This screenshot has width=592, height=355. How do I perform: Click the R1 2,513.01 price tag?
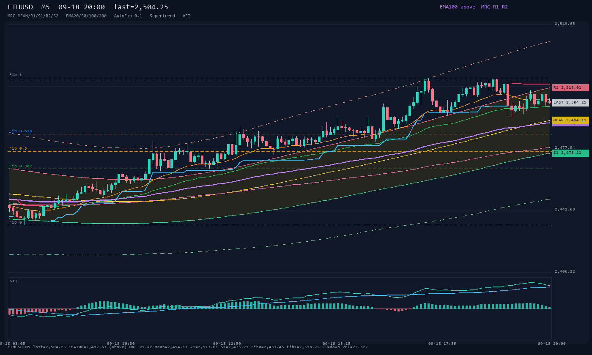coord(570,87)
